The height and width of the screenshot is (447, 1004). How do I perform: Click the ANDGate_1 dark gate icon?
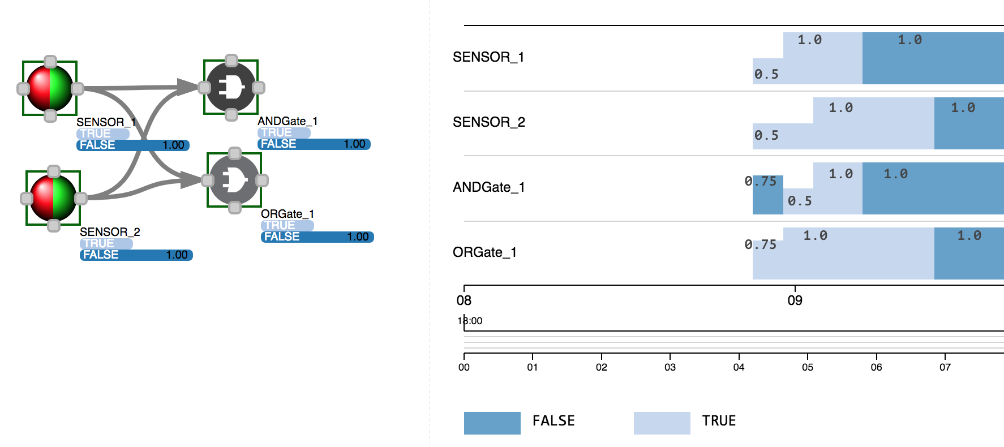(x=231, y=87)
